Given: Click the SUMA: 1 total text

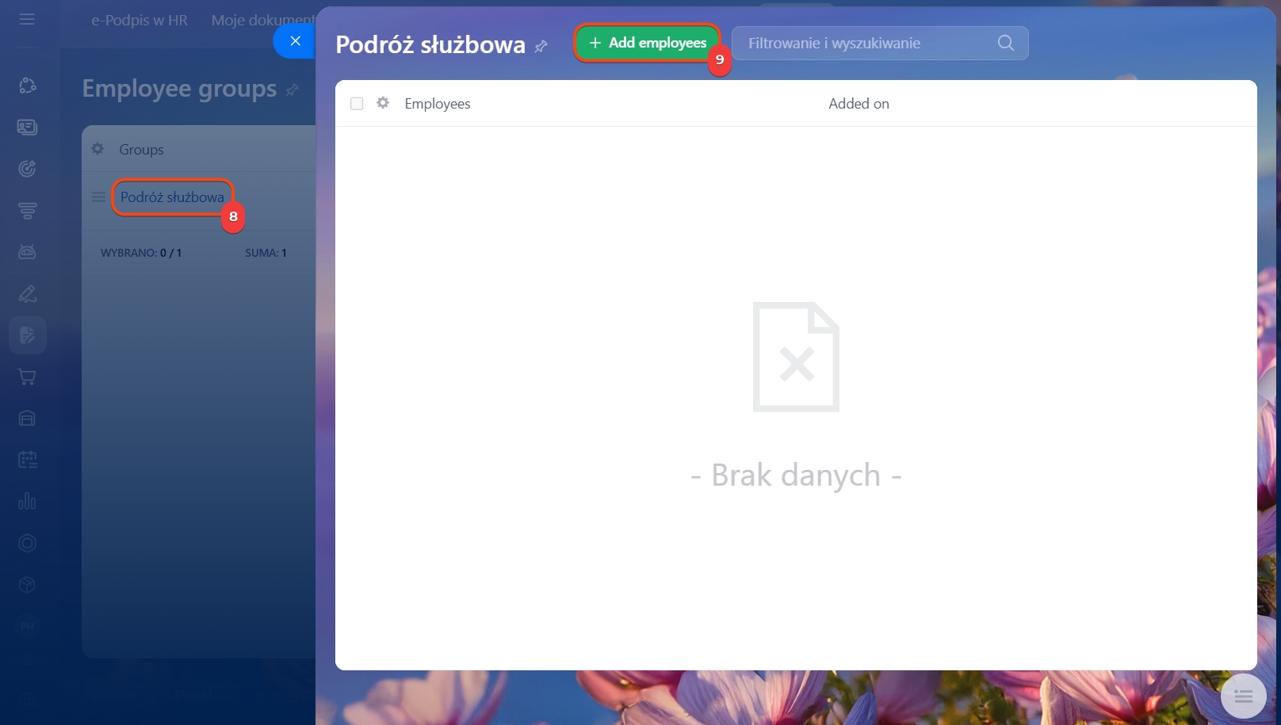Looking at the screenshot, I should pos(266,253).
